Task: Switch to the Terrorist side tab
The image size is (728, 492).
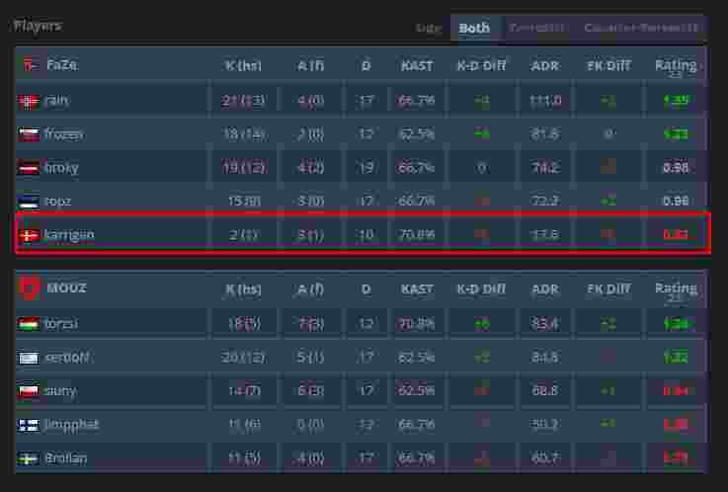Action: 537,28
